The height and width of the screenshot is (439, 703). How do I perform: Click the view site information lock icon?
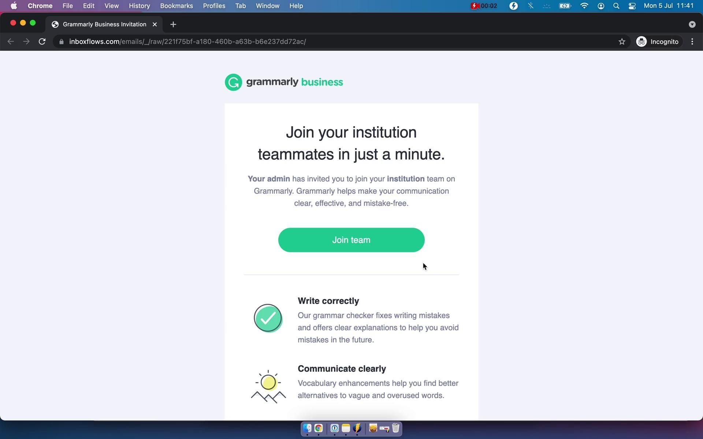[x=62, y=42]
